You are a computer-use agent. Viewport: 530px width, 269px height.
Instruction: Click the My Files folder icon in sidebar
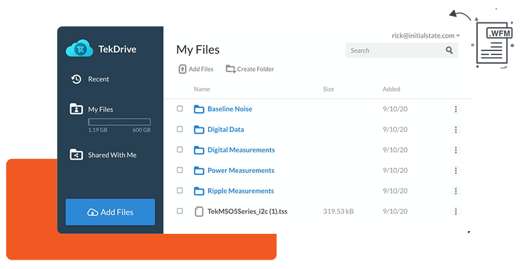[x=76, y=109]
